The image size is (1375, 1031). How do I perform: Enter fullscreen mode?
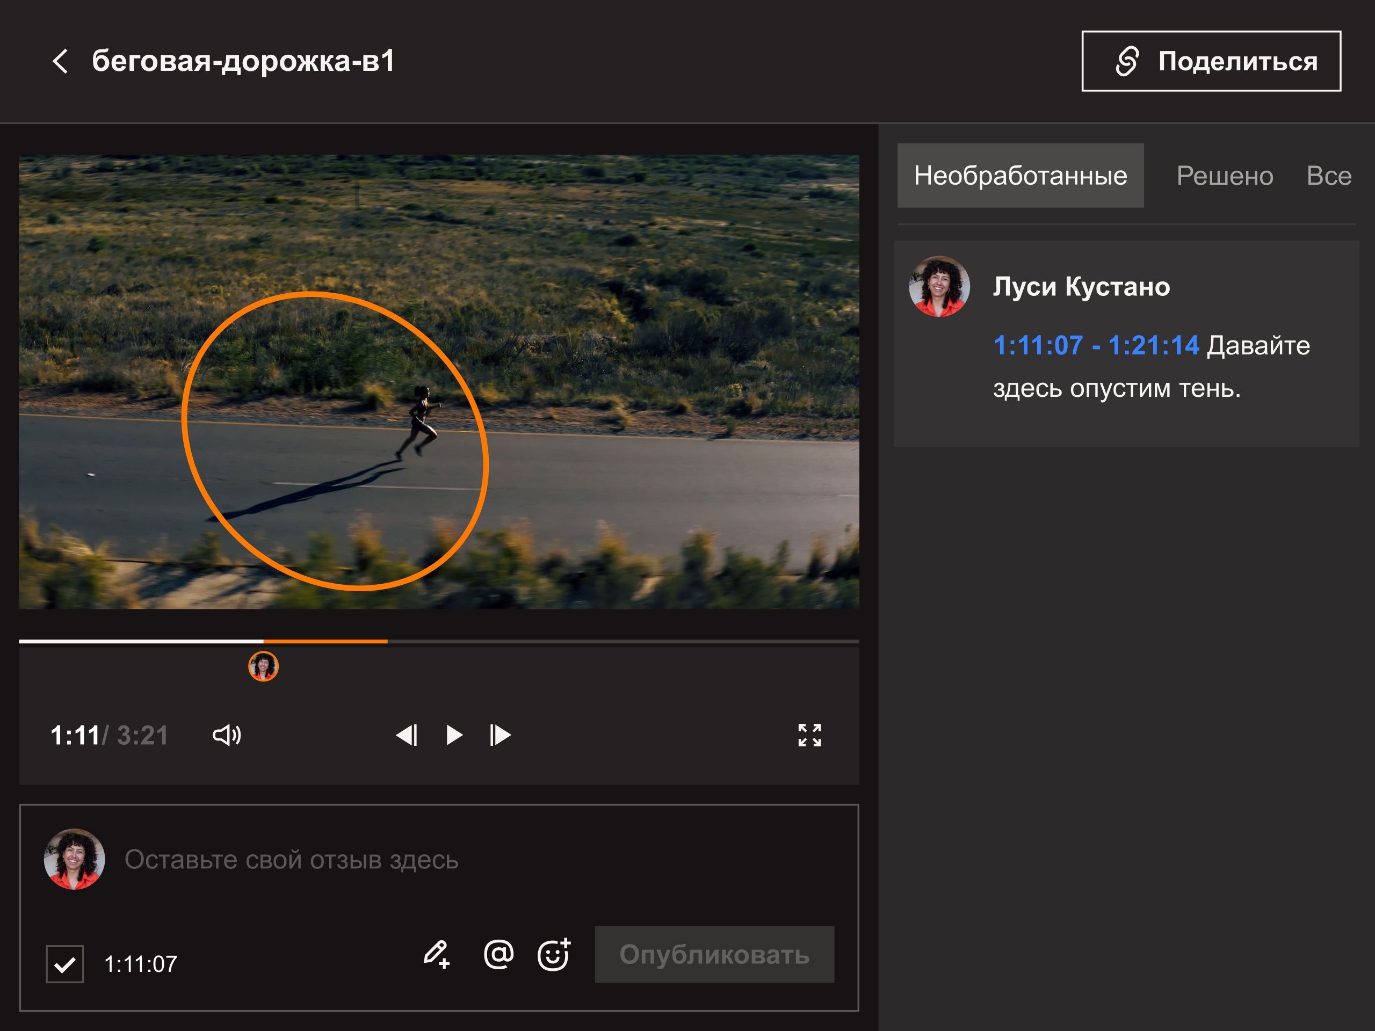coord(810,735)
